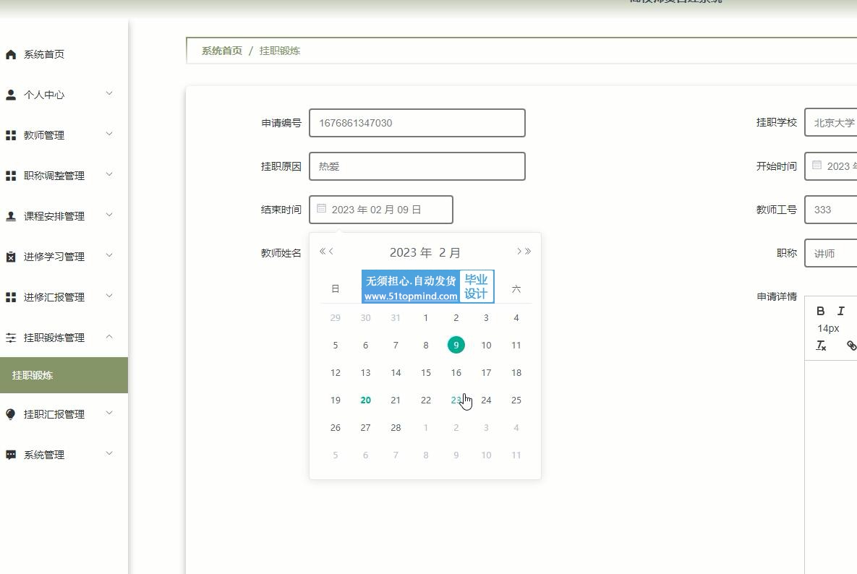
Task: Click the year 2023 年 header label
Action: coord(410,252)
